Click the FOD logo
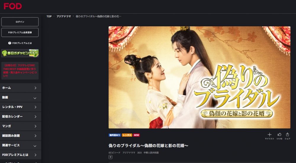Screen dimensions: 296x163 [x=13, y=6]
